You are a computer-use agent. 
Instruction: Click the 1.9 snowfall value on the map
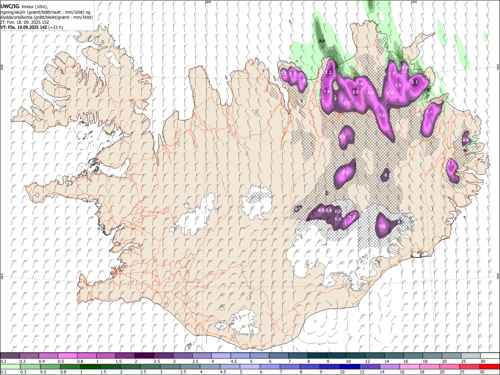[x=327, y=91]
